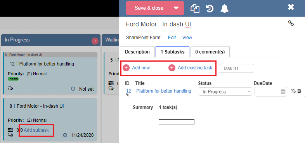Image resolution: width=305 pixels, height=143 pixels.
Task: Click the Not set due date text
Action: click(x=87, y=89)
